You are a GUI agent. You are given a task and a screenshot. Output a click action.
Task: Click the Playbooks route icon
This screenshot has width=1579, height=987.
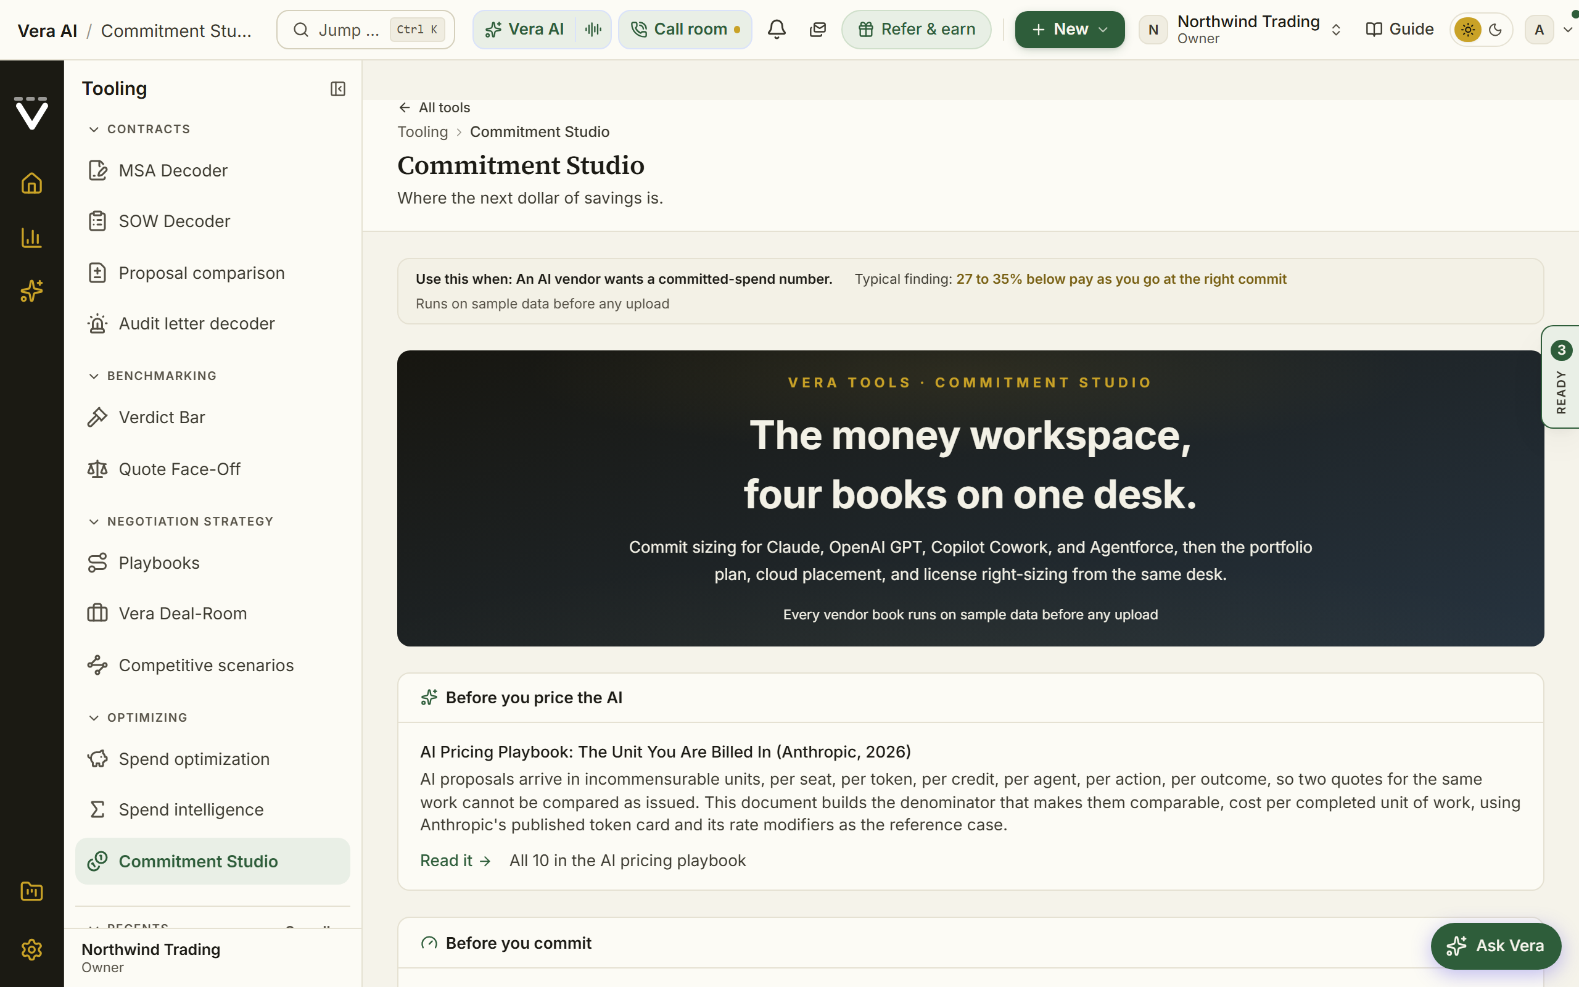[x=97, y=563]
